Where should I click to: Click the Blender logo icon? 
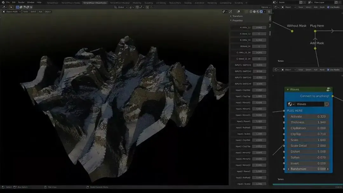[x=3, y=3]
